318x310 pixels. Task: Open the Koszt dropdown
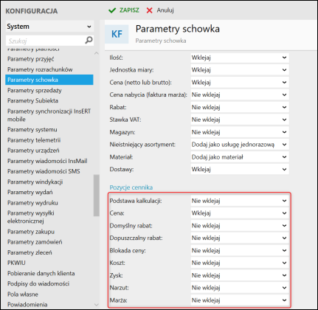(x=240, y=263)
